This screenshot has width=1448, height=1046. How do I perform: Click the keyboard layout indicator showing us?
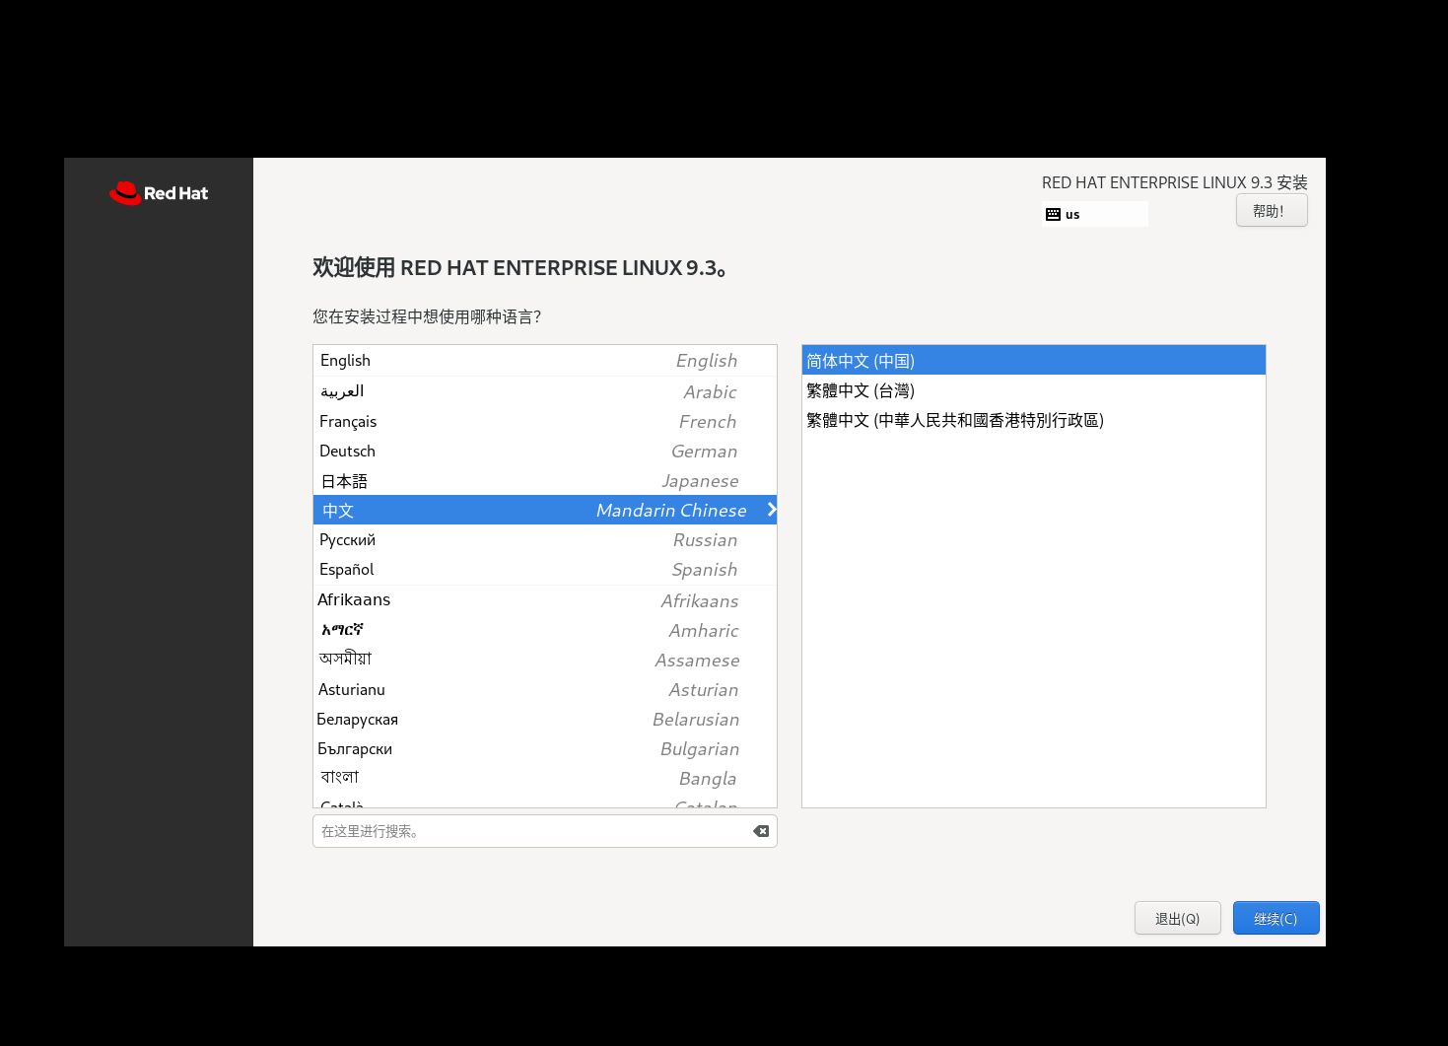(x=1094, y=213)
